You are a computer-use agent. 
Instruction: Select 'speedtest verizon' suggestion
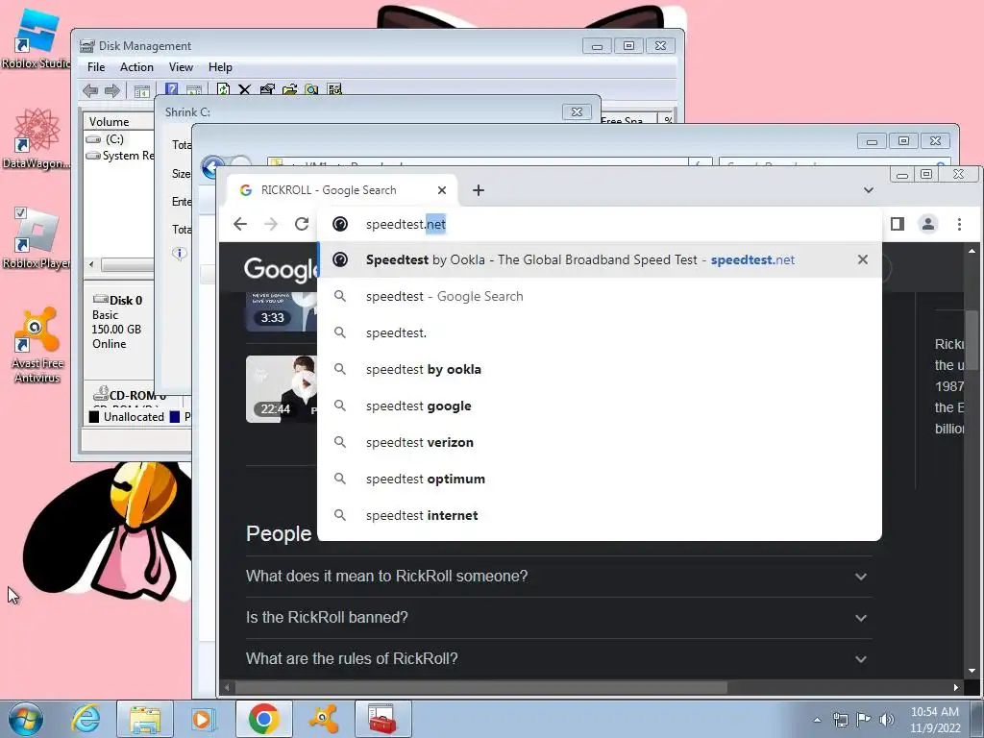coord(600,442)
